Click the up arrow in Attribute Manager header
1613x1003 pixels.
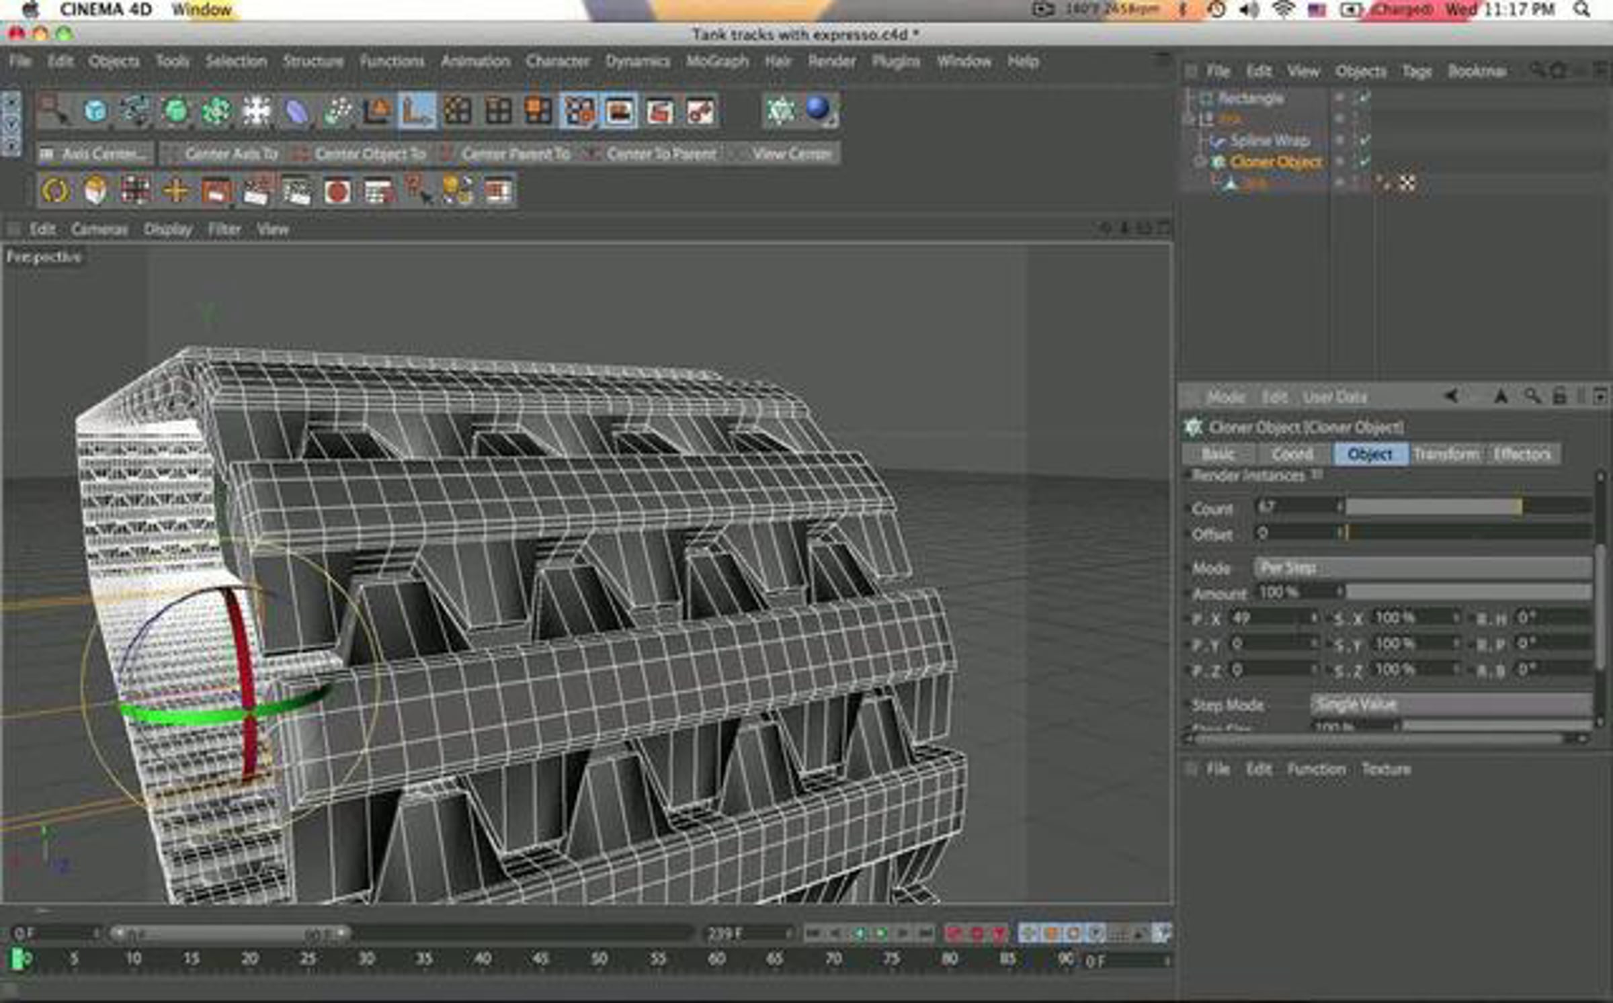pos(1500,396)
